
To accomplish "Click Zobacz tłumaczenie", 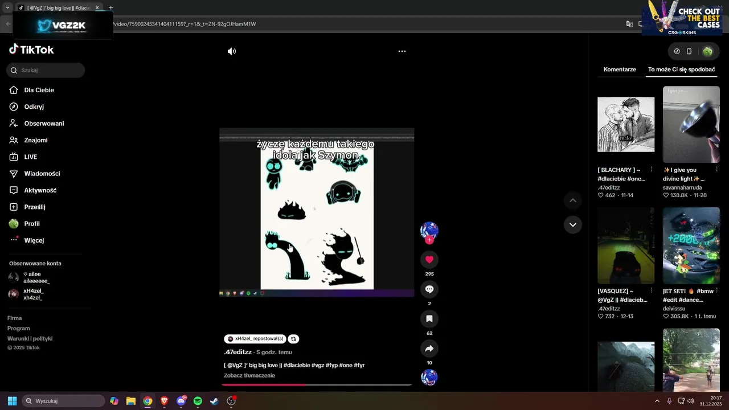I will 249,376.
